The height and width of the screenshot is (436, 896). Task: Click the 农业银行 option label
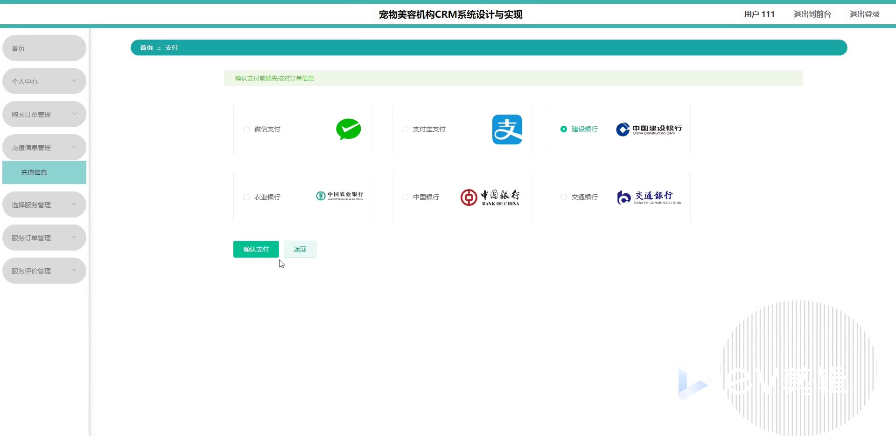pos(267,197)
